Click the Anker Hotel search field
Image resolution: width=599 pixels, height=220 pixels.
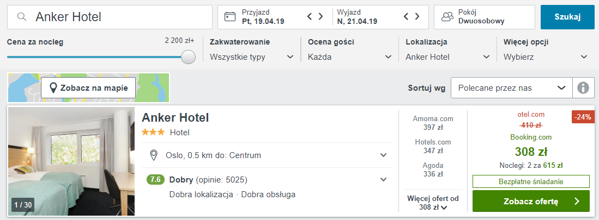[120, 17]
